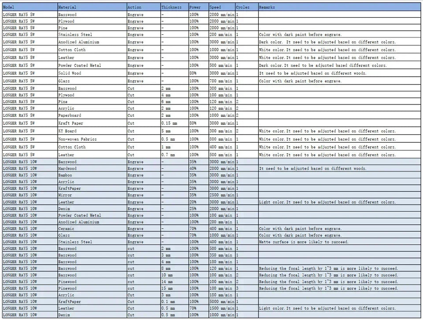
Task: Select the 1 mm thickness cell
Action: coord(175,147)
